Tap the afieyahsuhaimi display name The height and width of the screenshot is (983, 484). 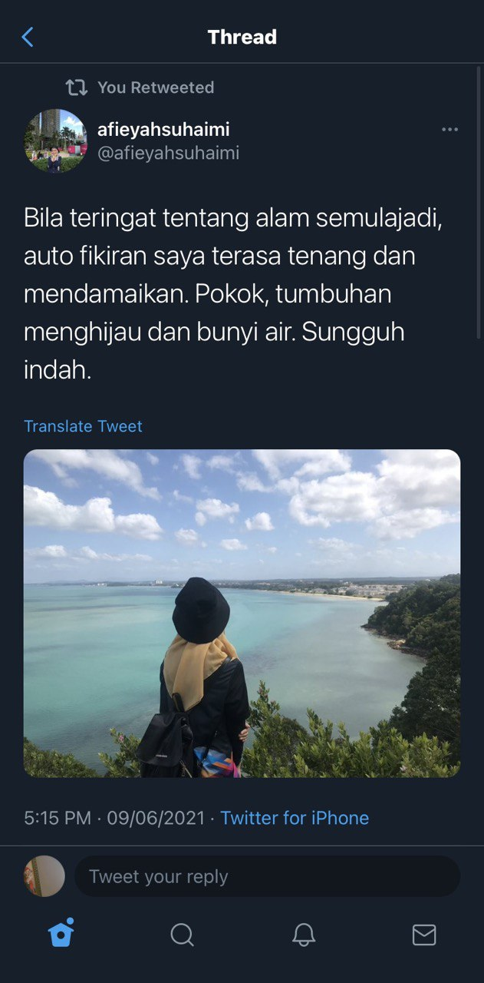pyautogui.click(x=163, y=129)
